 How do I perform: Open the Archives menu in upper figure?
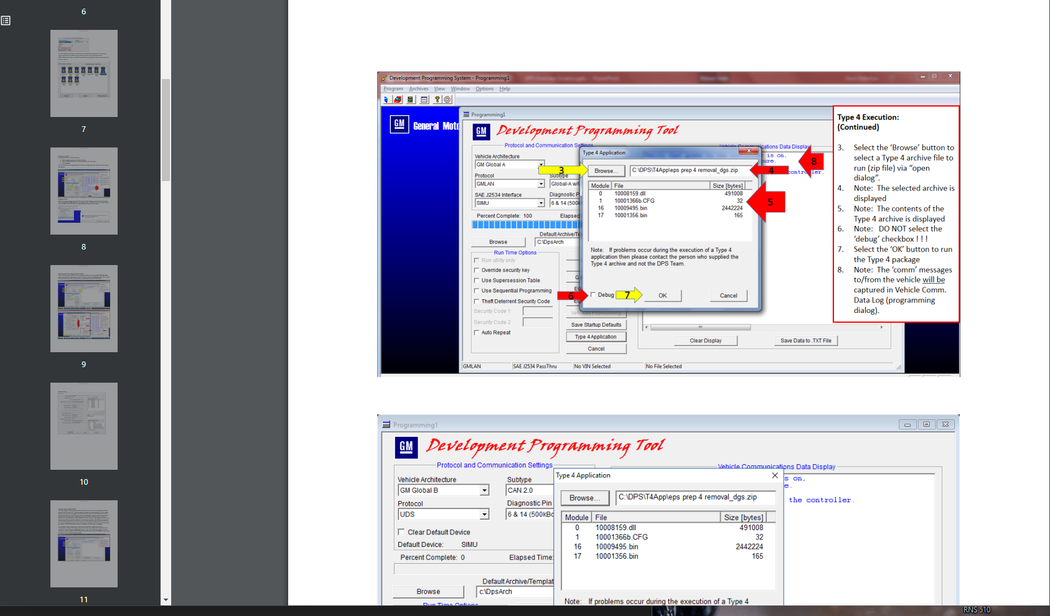point(418,89)
